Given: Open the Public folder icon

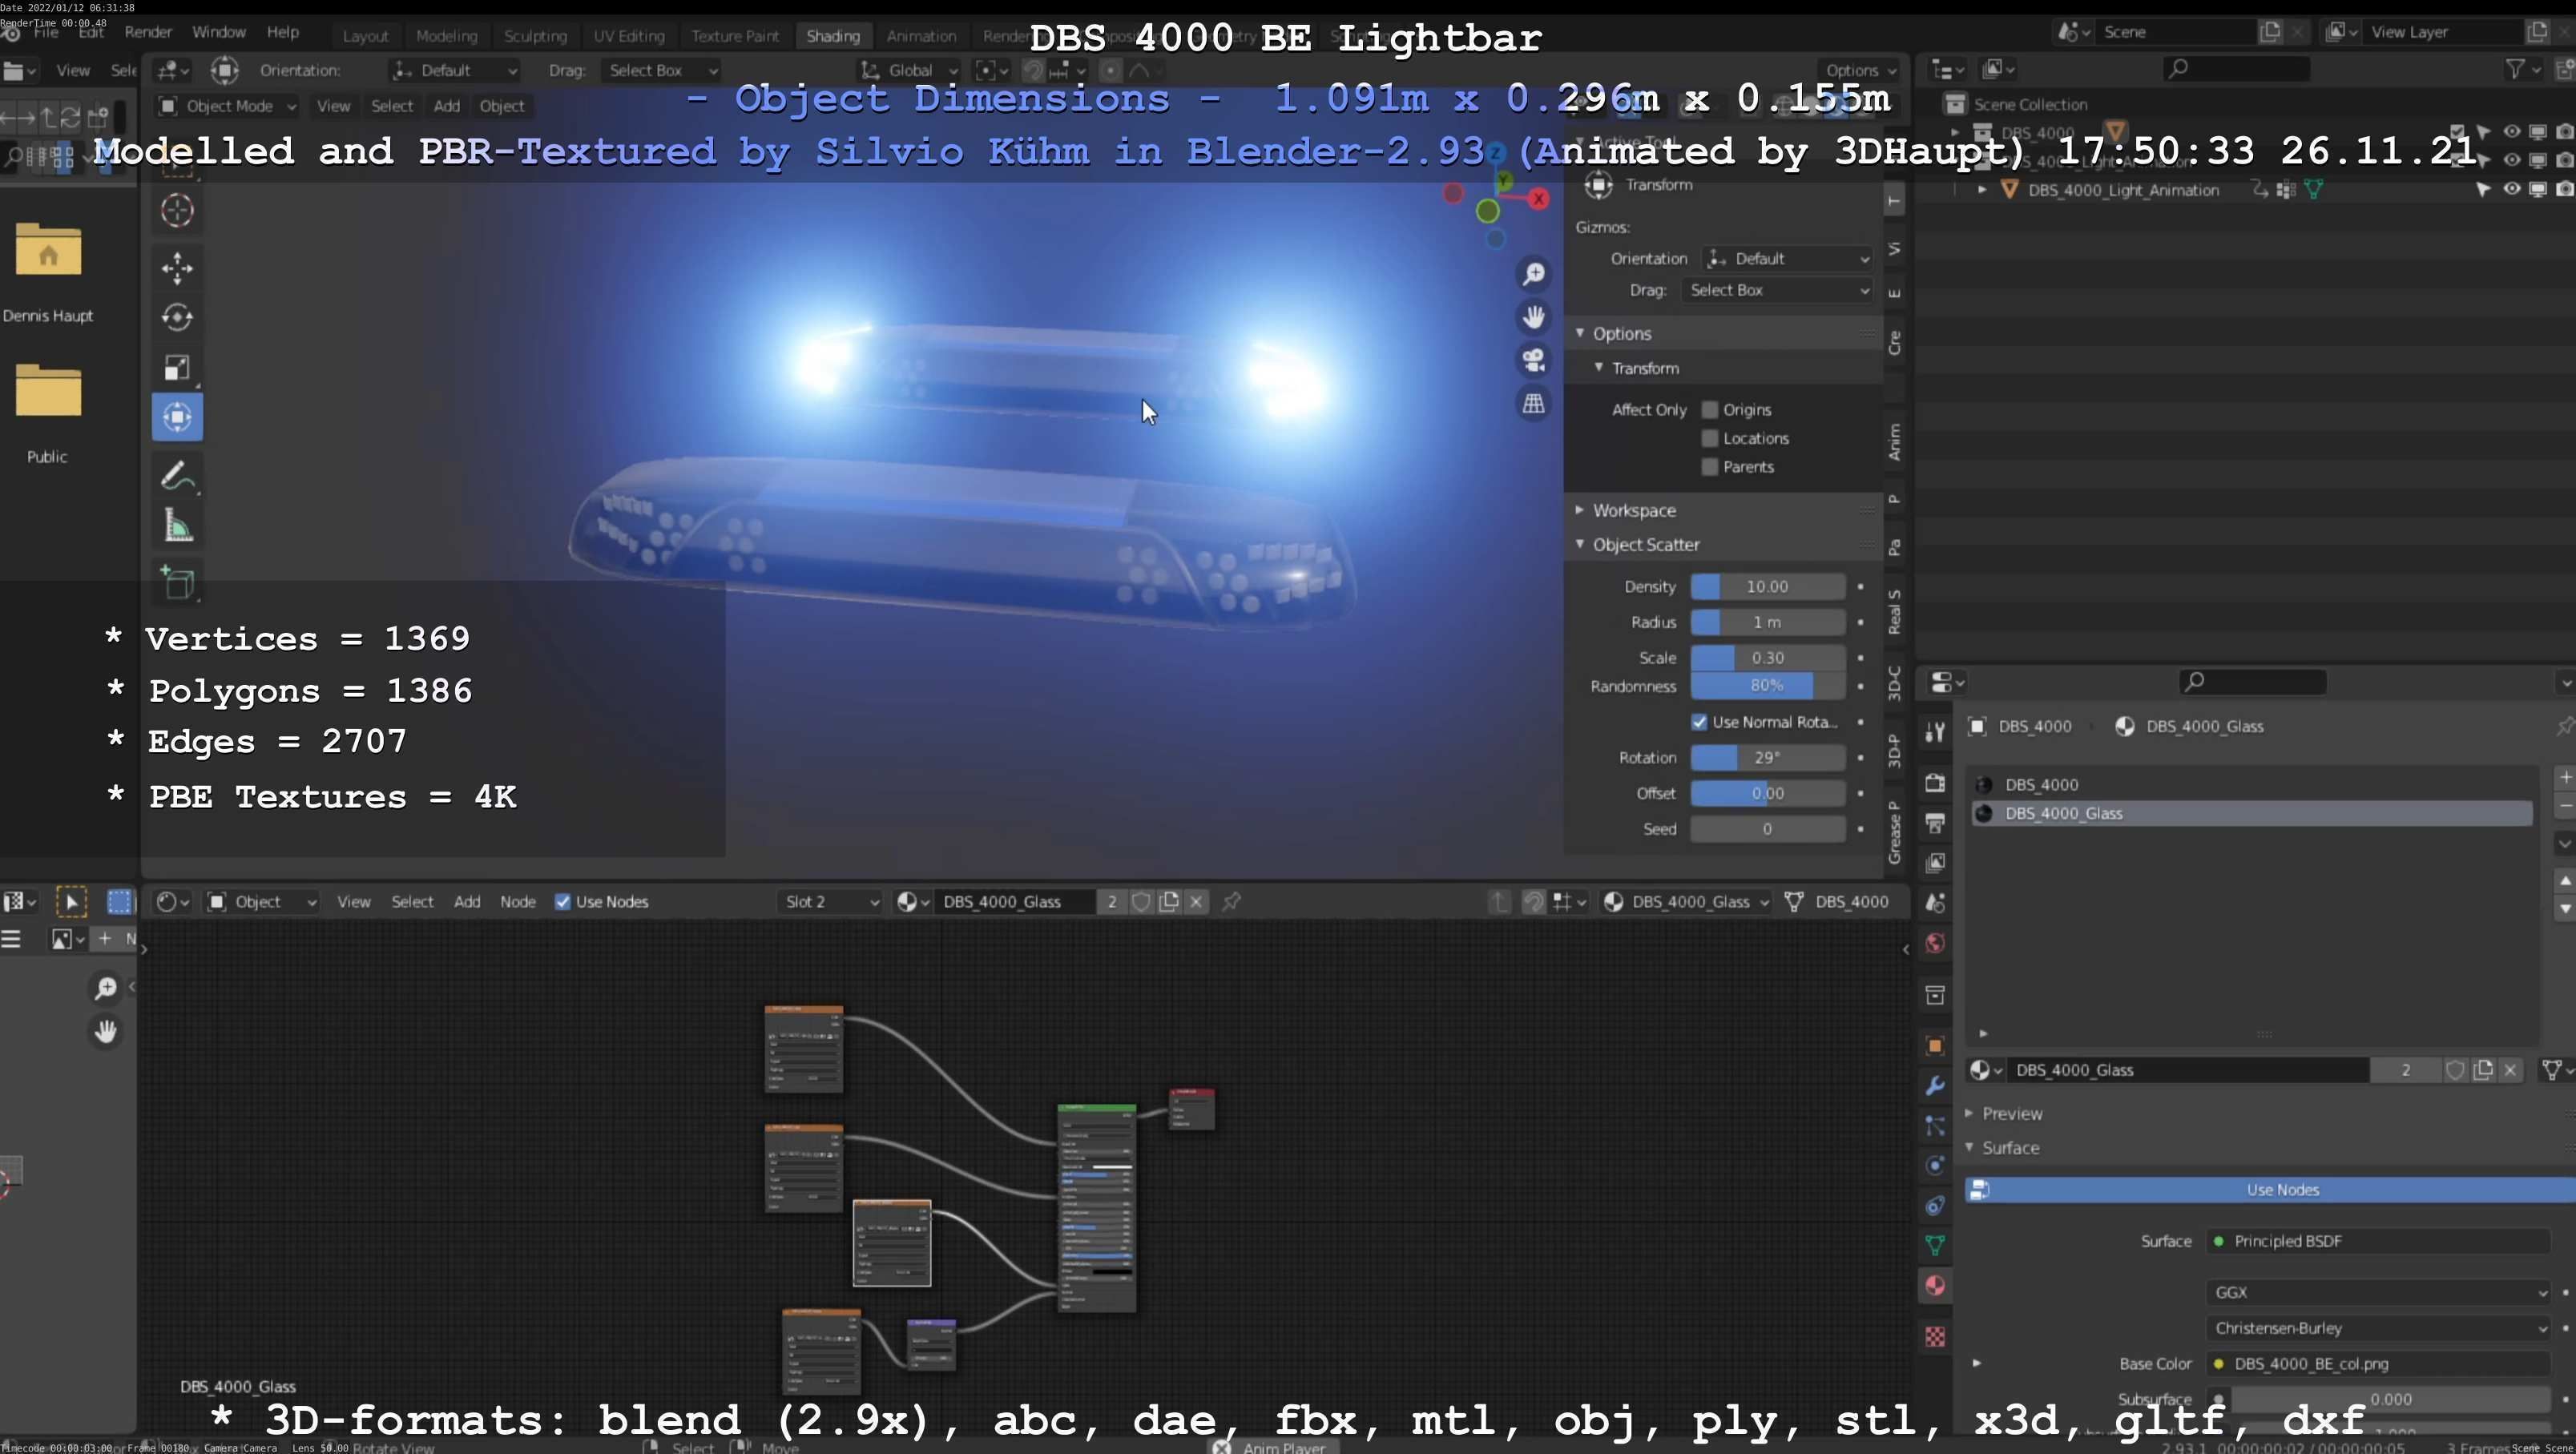Looking at the screenshot, I should (x=48, y=390).
